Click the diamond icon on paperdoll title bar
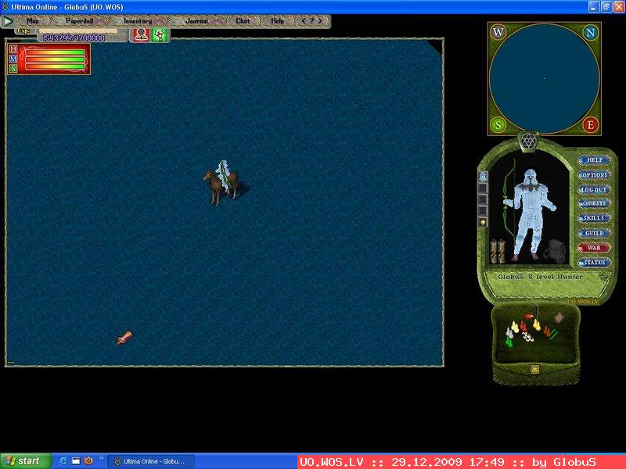Image resolution: width=626 pixels, height=469 pixels. (604, 276)
